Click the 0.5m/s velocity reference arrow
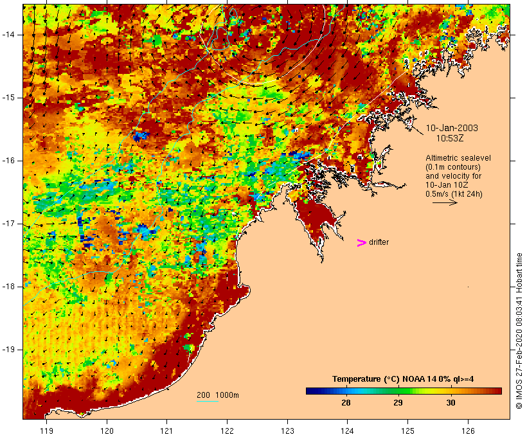 click(x=445, y=202)
